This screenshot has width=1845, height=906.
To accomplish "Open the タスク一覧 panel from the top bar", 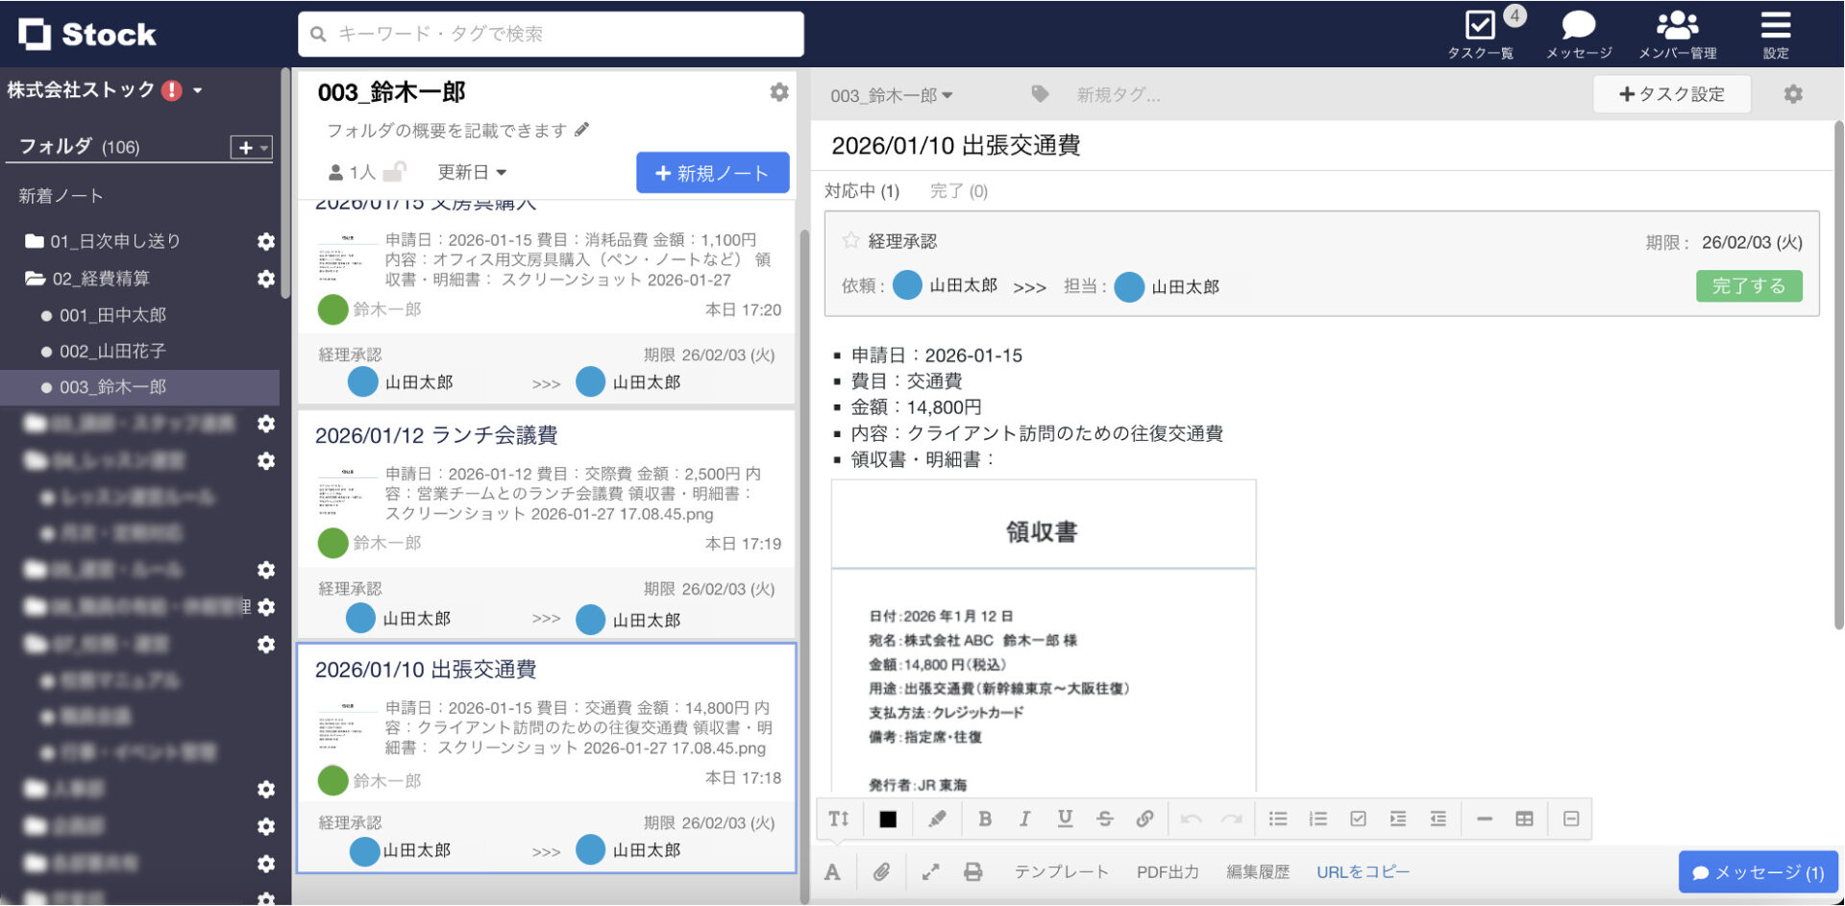I will coord(1479,32).
